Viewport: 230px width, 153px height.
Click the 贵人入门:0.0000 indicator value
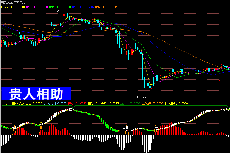tap(55, 103)
